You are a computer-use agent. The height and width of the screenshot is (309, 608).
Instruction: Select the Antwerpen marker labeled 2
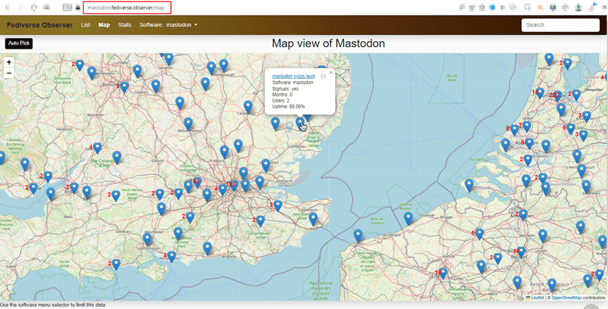point(523,216)
